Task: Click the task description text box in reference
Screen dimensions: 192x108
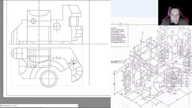Action: 119,36
